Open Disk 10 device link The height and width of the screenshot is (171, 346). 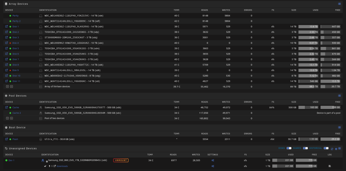(16, 76)
